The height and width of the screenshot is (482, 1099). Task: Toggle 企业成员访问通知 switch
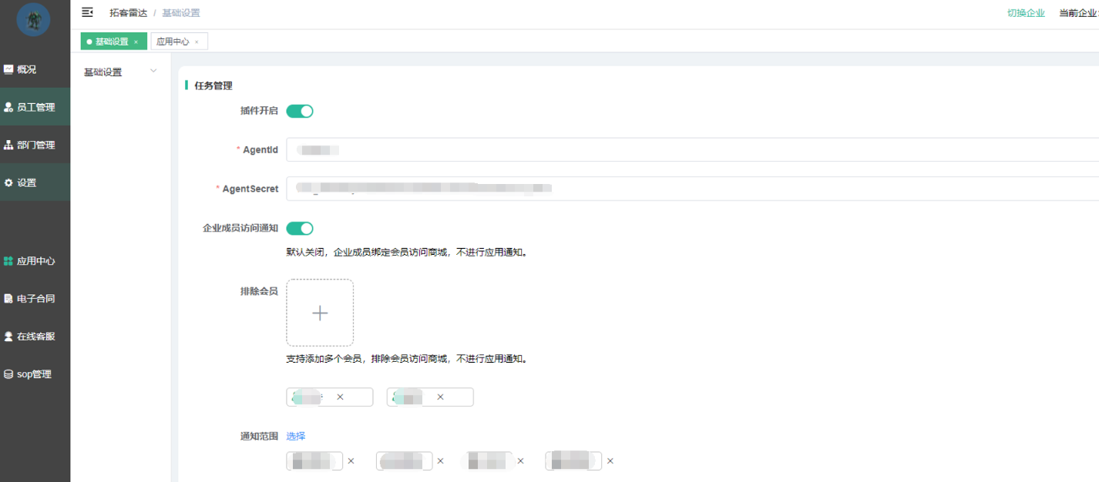coord(300,228)
